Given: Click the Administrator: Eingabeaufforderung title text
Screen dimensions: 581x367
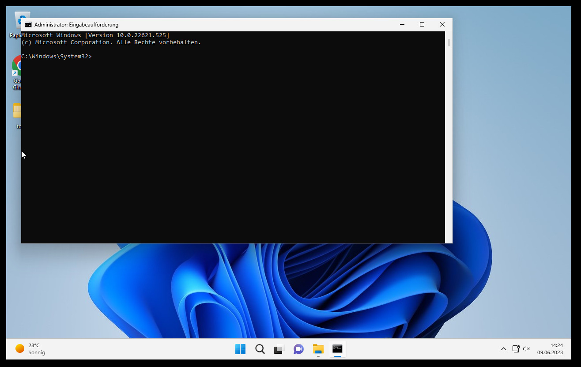Looking at the screenshot, I should [76, 25].
